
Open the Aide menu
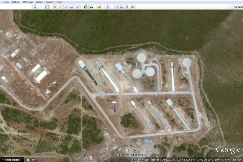(59, 2)
